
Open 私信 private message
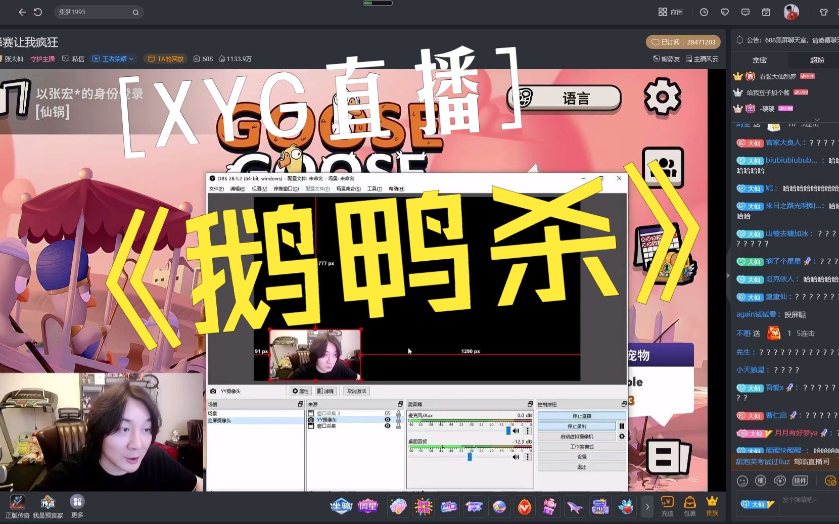click(x=73, y=59)
